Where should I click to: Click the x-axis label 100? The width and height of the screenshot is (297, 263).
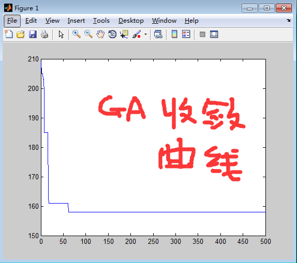coord(85,242)
